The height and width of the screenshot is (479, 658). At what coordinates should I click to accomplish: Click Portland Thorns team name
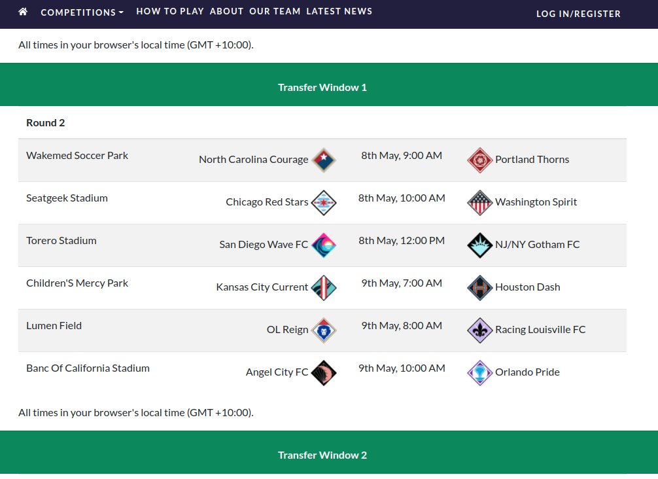coord(532,160)
